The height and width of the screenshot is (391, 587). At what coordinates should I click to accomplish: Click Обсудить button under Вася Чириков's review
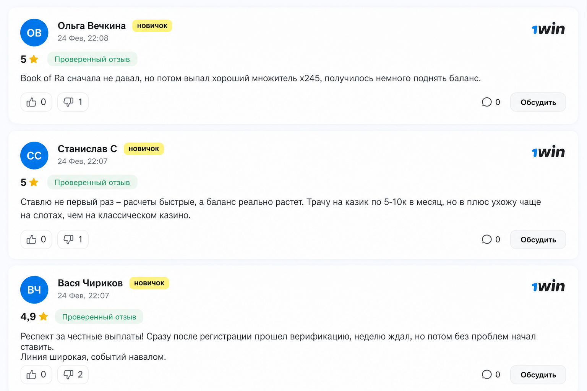tap(538, 375)
